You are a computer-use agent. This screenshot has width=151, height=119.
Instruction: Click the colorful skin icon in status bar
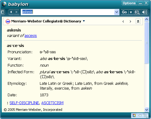pyautogui.click(x=134, y=115)
